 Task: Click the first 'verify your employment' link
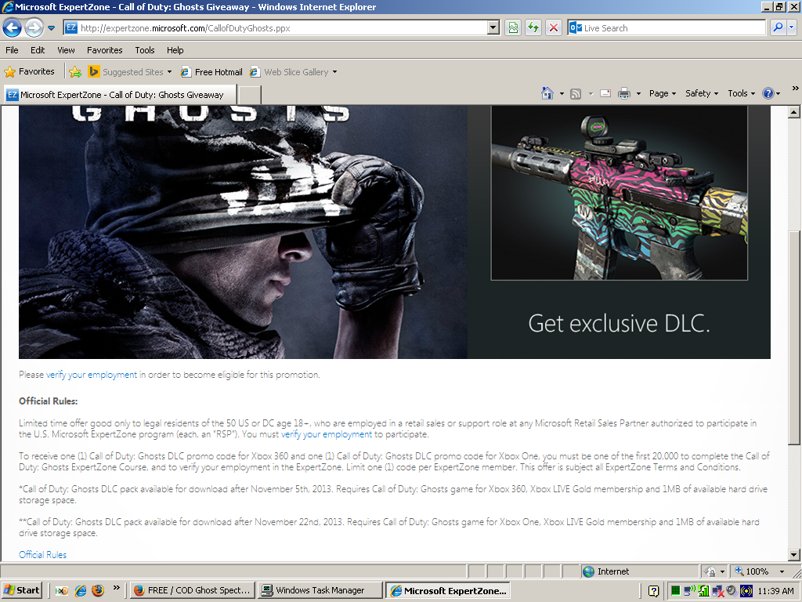coord(91,375)
